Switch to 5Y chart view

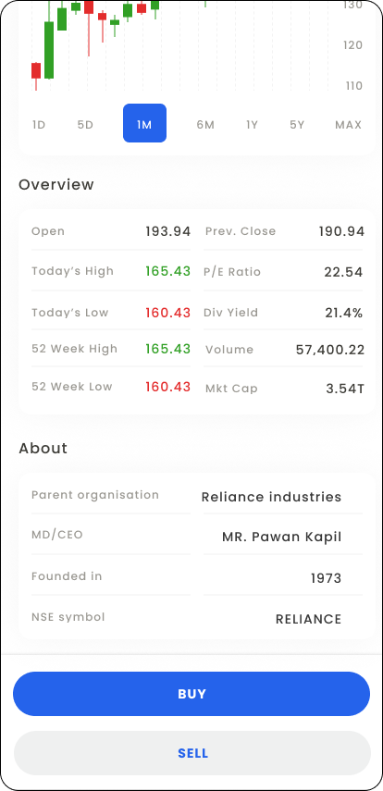coord(297,125)
